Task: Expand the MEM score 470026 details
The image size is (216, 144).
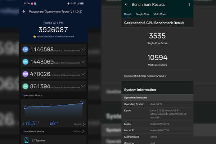Action: (x=83, y=74)
